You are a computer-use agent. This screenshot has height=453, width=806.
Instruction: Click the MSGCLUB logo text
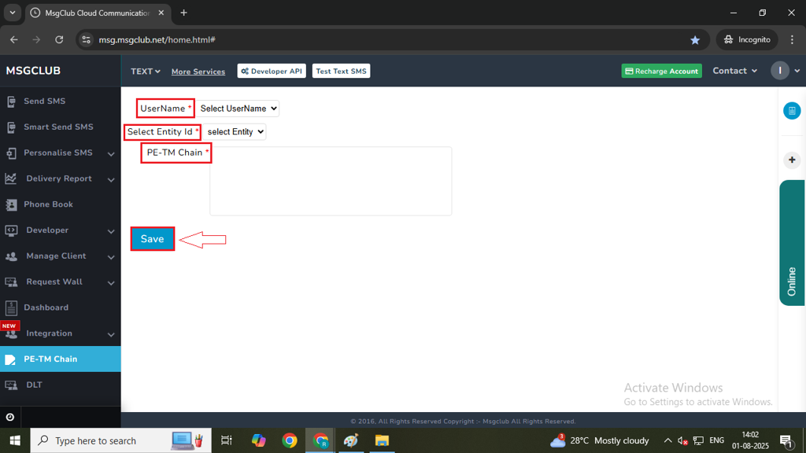pyautogui.click(x=33, y=71)
